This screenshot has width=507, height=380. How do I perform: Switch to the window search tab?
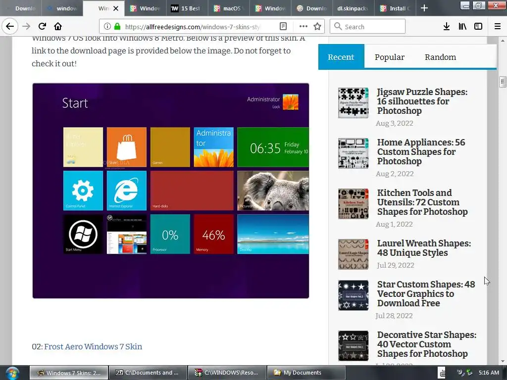point(62,8)
